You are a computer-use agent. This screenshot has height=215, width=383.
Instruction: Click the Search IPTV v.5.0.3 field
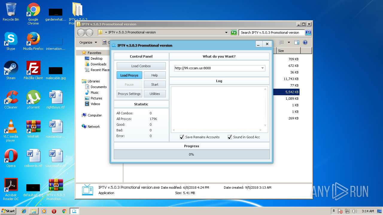272,33
